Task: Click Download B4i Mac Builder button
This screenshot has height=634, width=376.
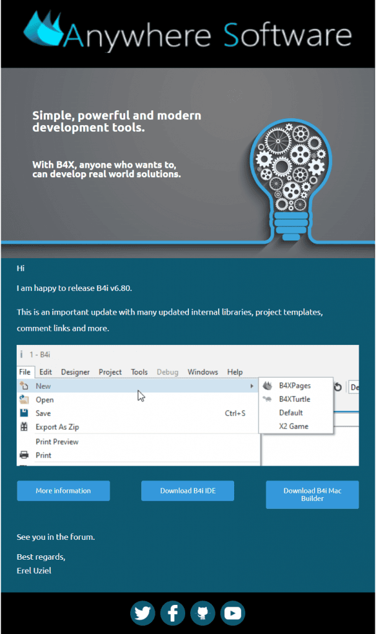Action: [312, 495]
